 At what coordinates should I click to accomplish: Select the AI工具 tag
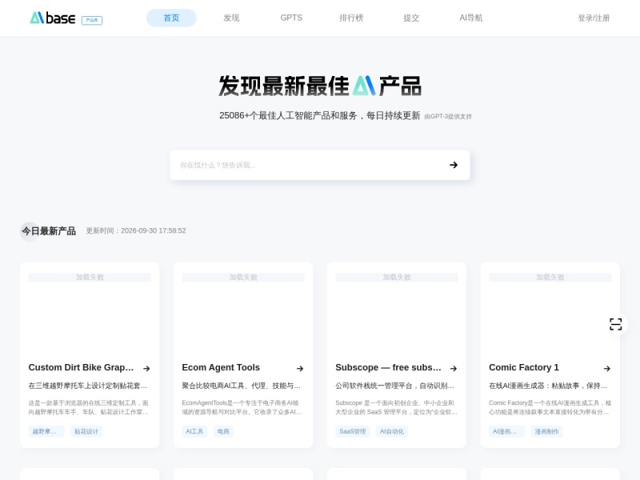coord(194,431)
